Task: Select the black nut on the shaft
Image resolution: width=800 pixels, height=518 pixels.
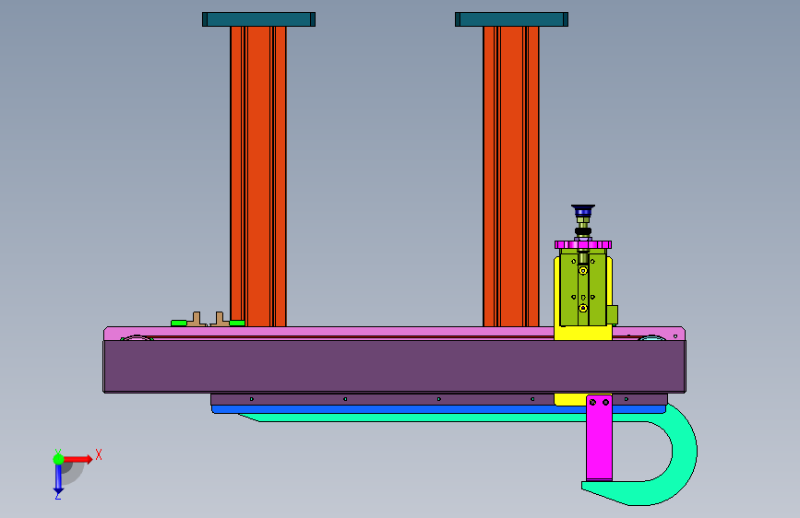Action: coord(583,231)
